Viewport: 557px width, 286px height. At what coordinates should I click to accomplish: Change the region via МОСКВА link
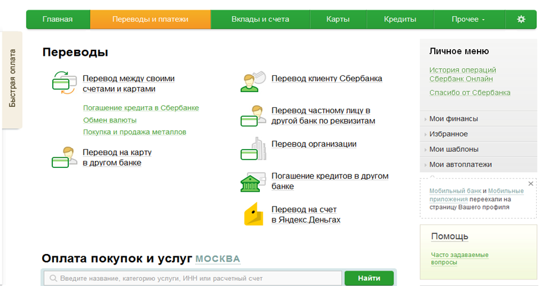click(218, 259)
